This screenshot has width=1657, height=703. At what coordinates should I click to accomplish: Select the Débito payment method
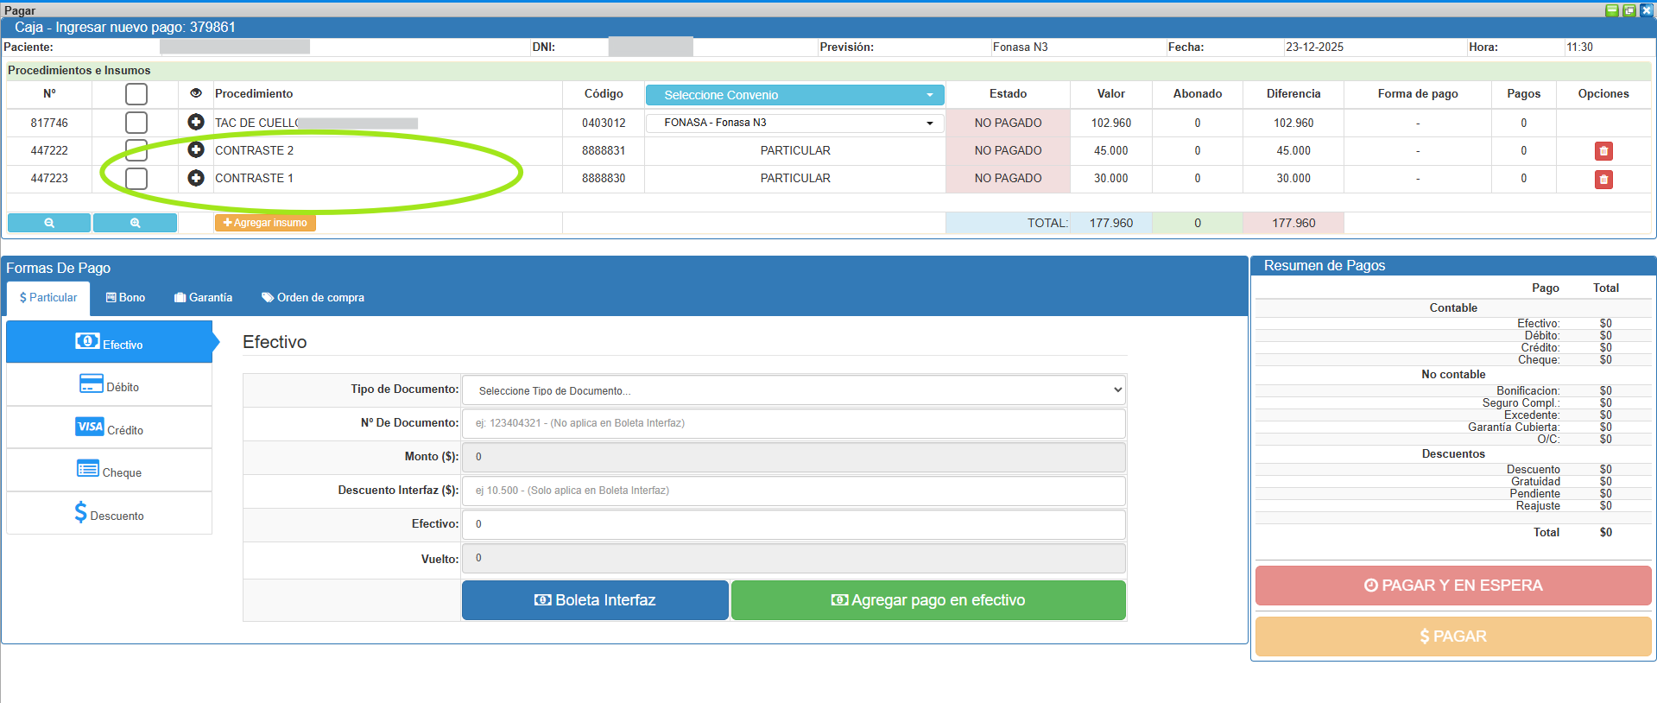coord(109,385)
